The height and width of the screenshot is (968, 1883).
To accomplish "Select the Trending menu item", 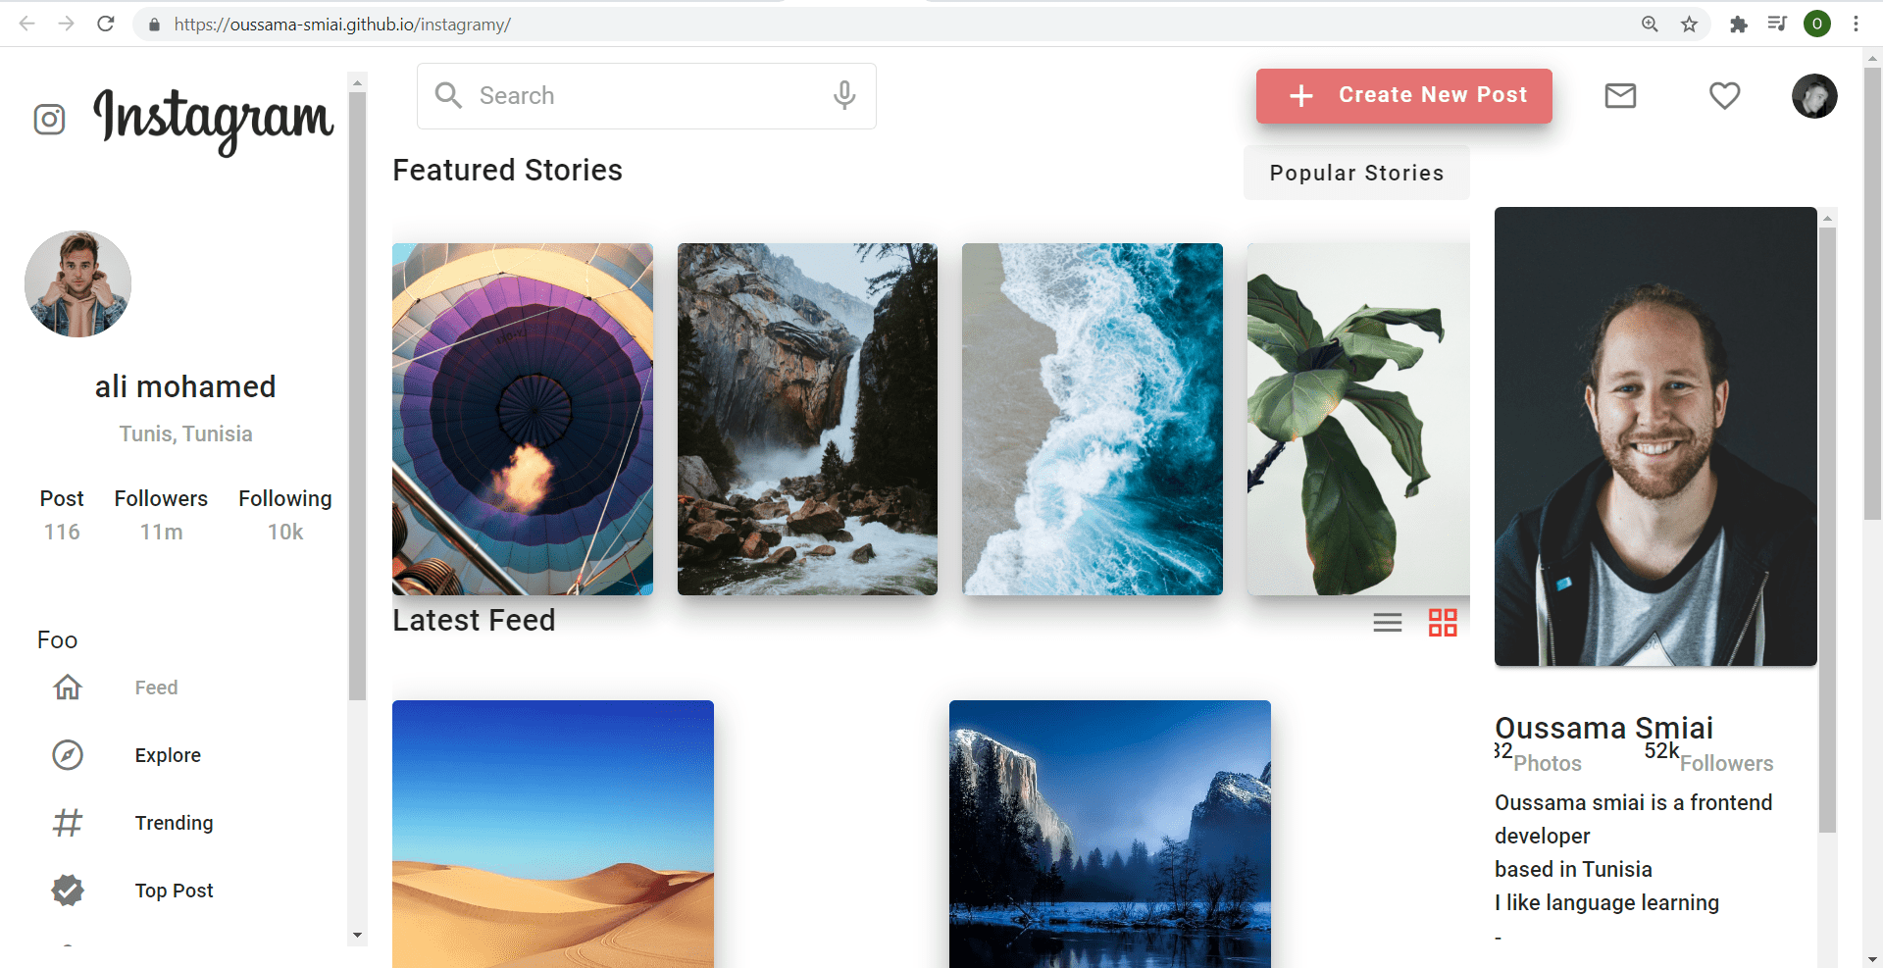I will (x=174, y=823).
